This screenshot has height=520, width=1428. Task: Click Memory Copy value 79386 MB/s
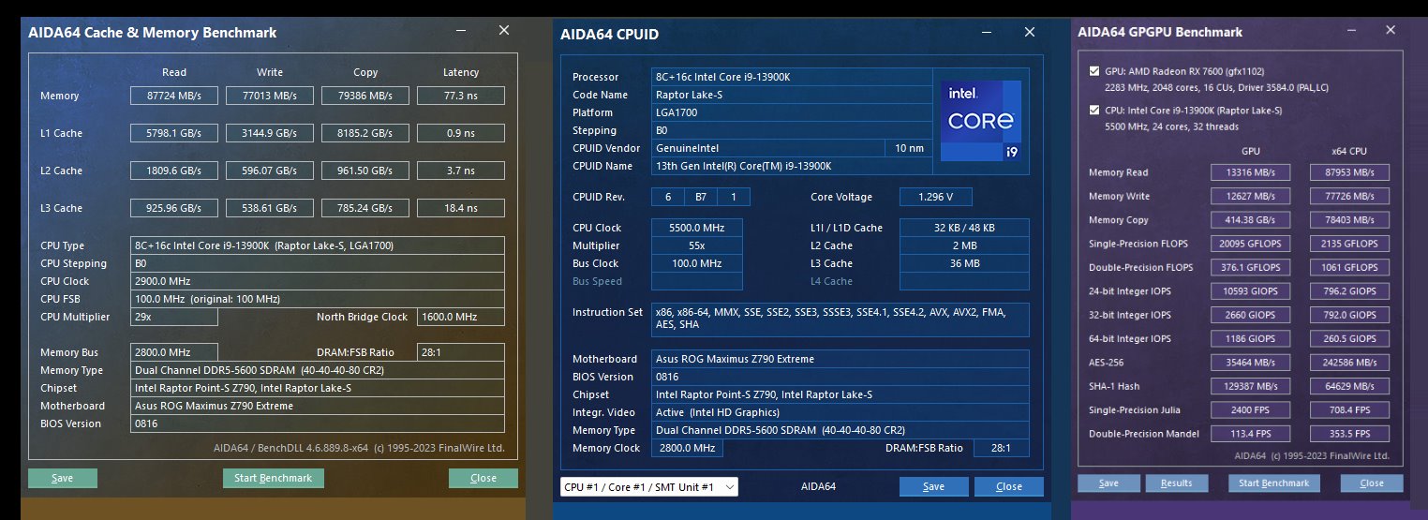(365, 96)
